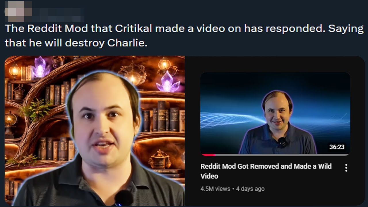Screen dimensions: 368x207
Task: Click the glowing lantern at the image's top-left corner
Action: tap(14, 70)
